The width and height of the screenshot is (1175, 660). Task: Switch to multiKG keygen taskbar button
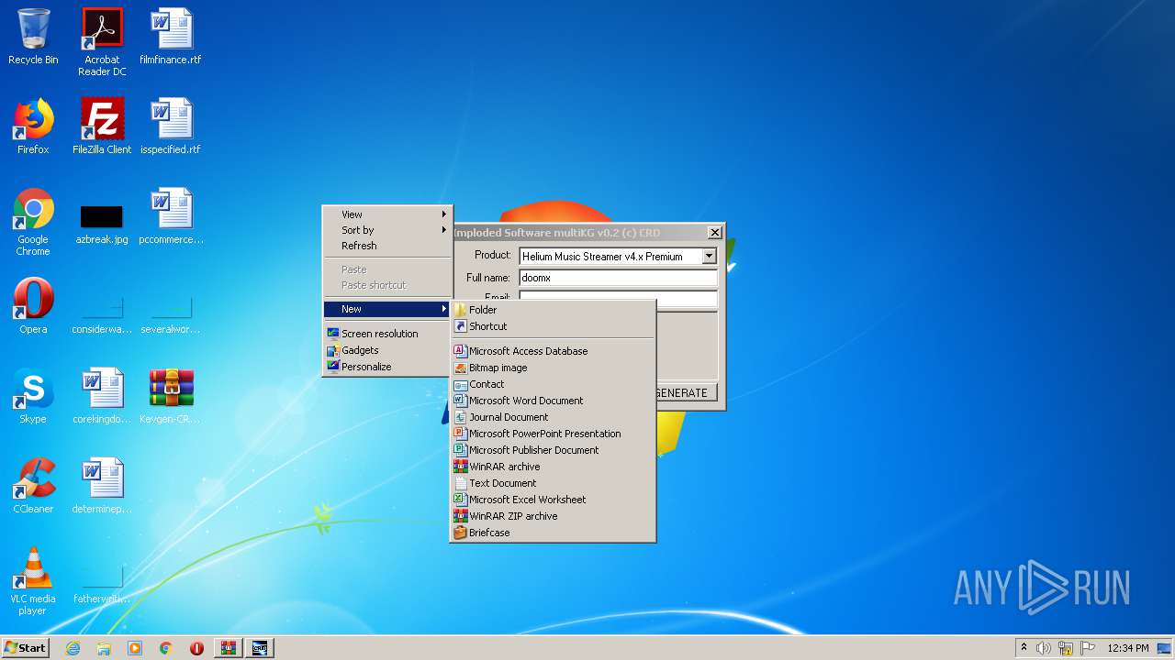pyautogui.click(x=260, y=648)
